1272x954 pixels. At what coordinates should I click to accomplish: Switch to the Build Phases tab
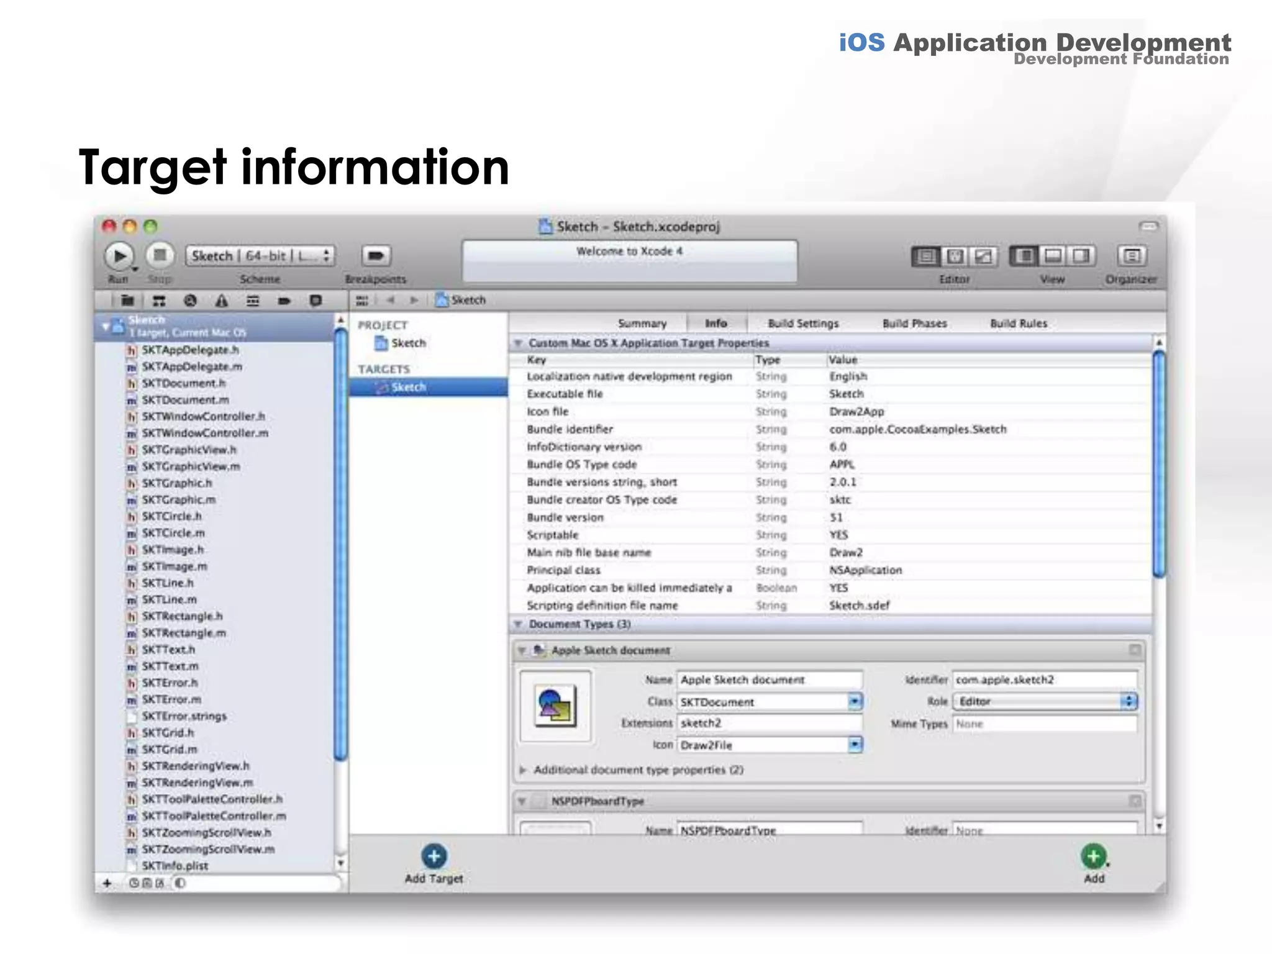click(x=915, y=324)
